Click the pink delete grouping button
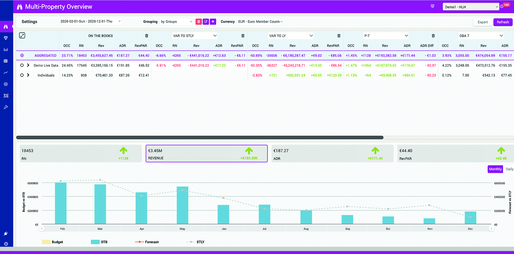Viewport: 514px width, 254px height. click(x=199, y=22)
